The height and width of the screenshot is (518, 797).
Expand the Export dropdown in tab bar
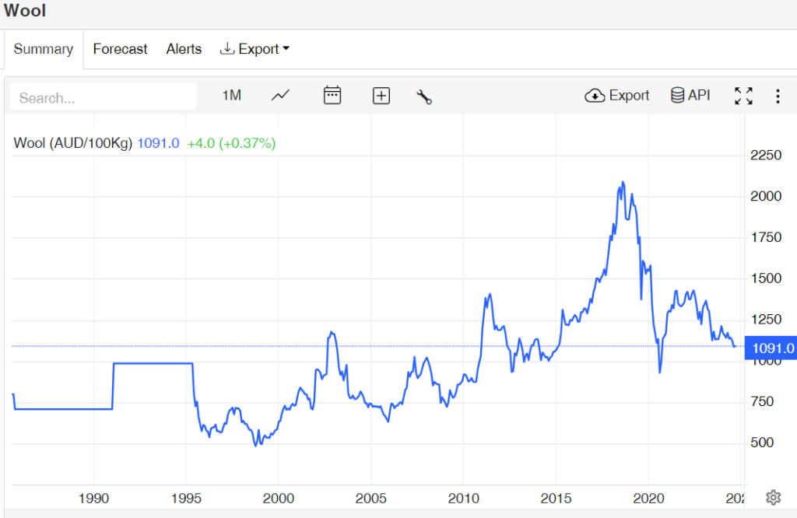pyautogui.click(x=255, y=49)
